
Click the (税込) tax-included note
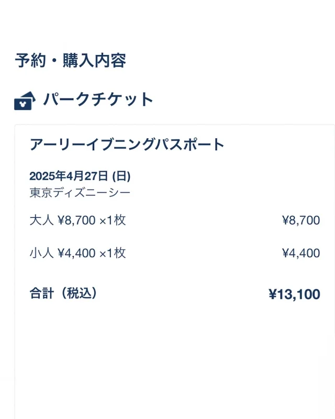pos(79,293)
